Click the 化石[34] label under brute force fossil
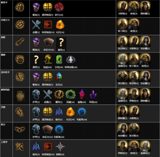The width and height of the screenshot is (160, 157). coord(60,32)
